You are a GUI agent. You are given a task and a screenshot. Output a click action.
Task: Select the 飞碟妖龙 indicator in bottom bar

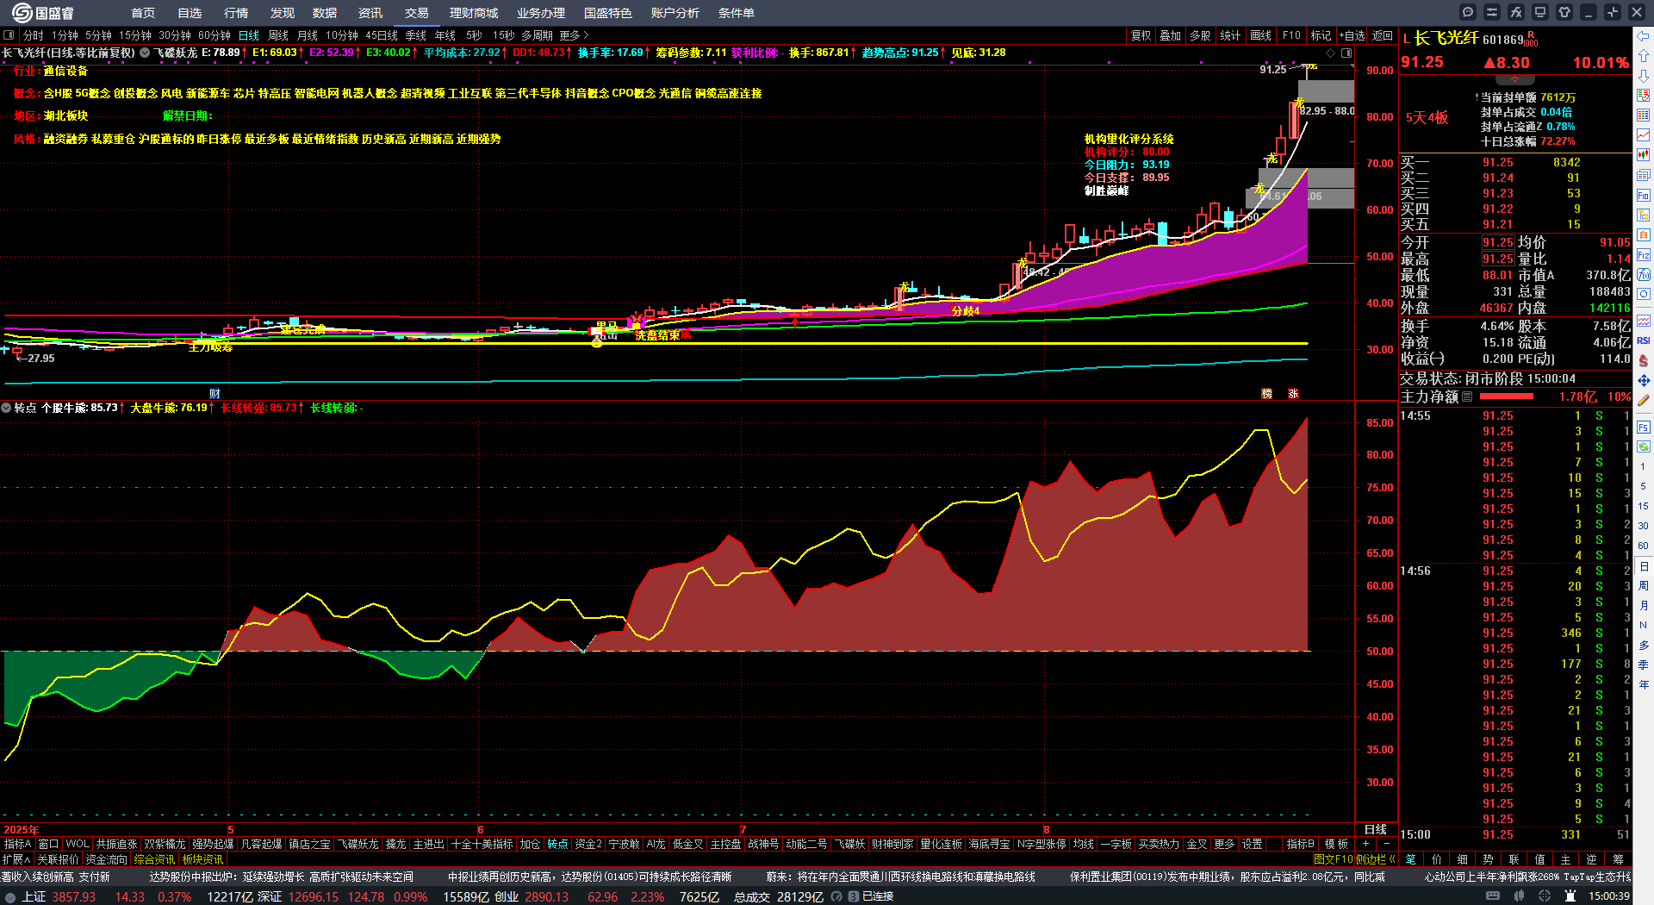point(357,845)
